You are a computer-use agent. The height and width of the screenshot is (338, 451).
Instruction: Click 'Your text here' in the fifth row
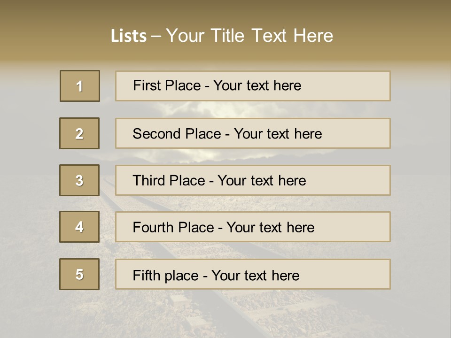point(255,275)
